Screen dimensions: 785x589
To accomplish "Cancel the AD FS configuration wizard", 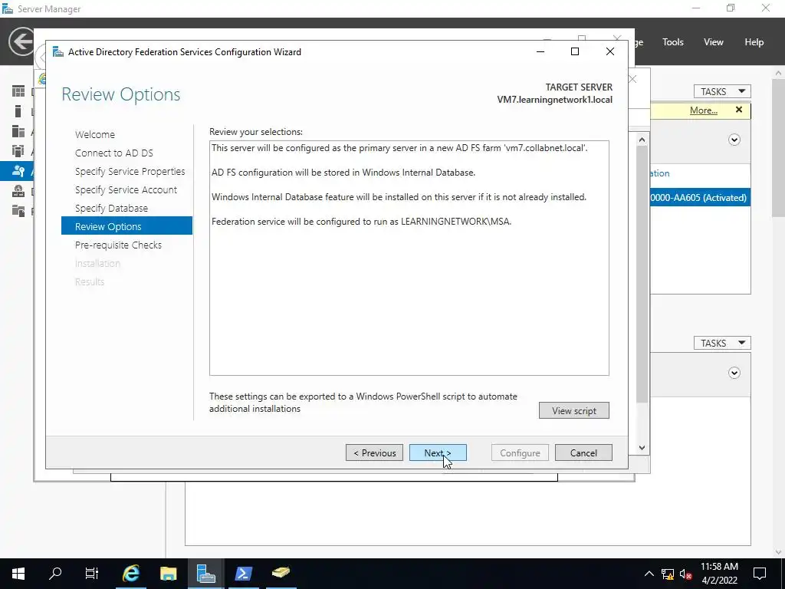I will 583,452.
